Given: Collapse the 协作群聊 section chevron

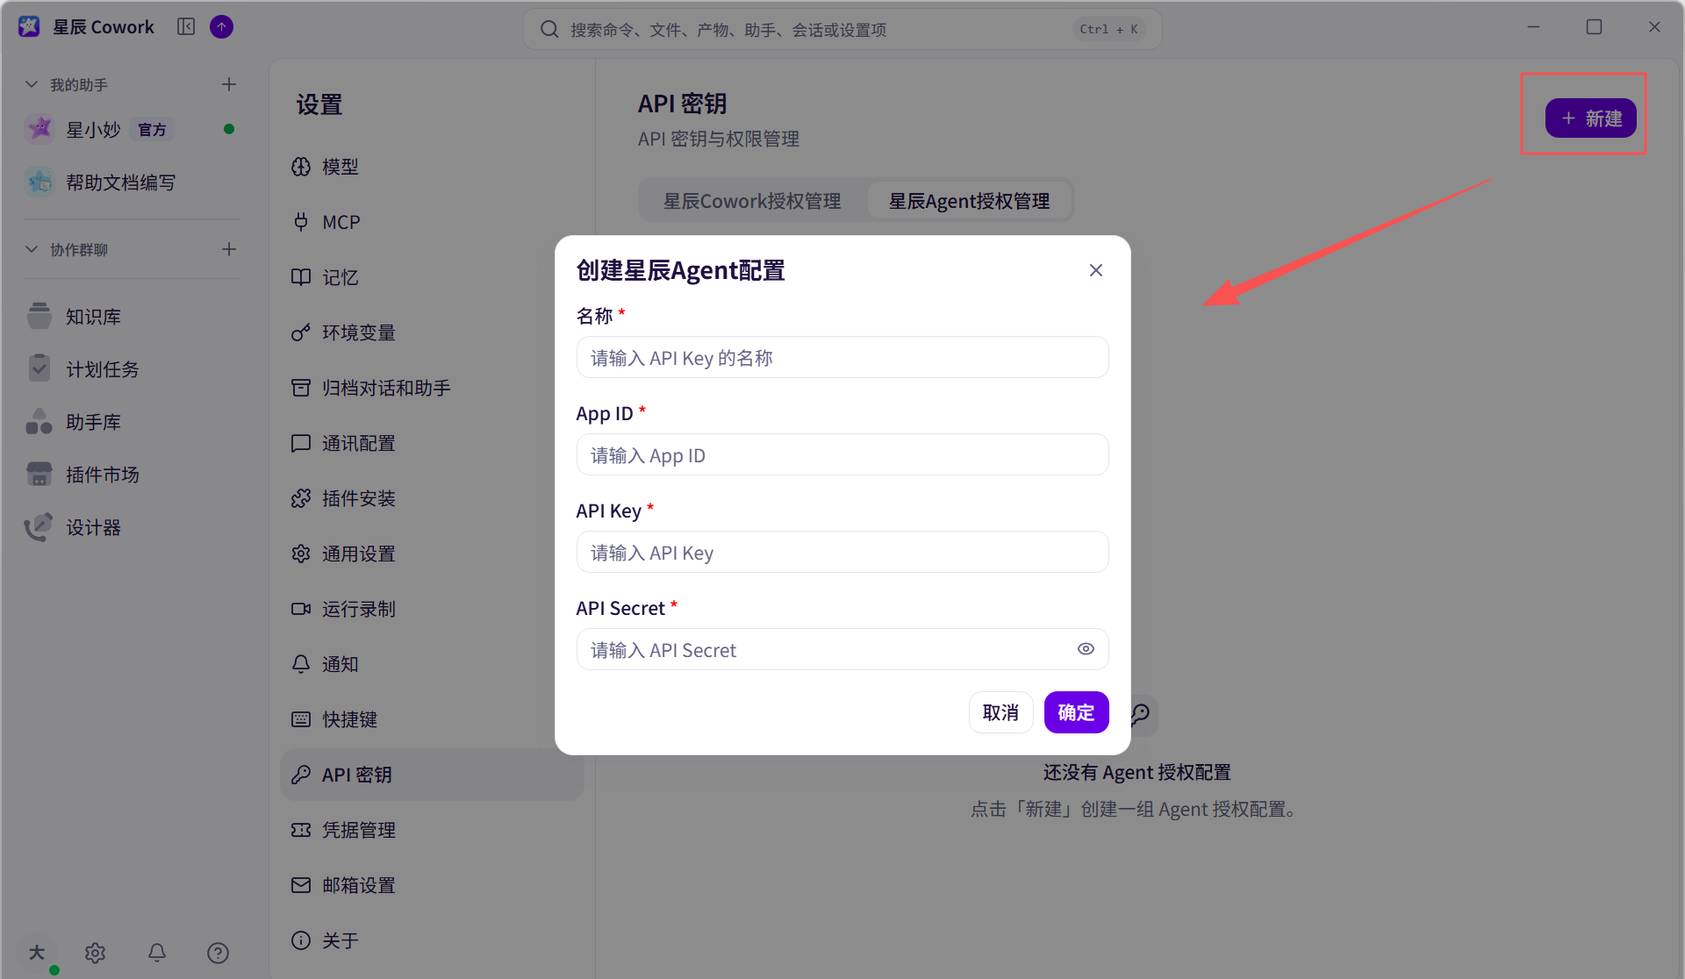Looking at the screenshot, I should pyautogui.click(x=32, y=249).
